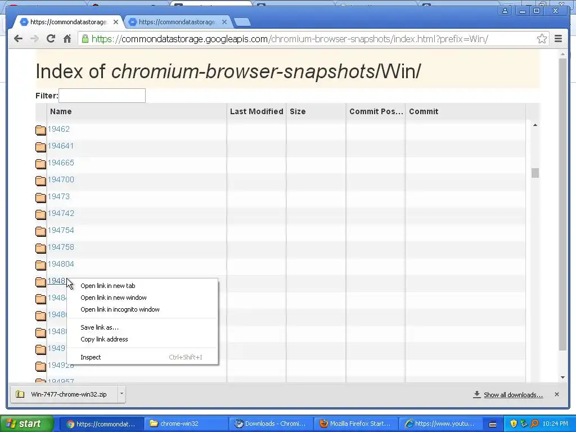
Task: Select Copy link address
Action: coord(104,339)
